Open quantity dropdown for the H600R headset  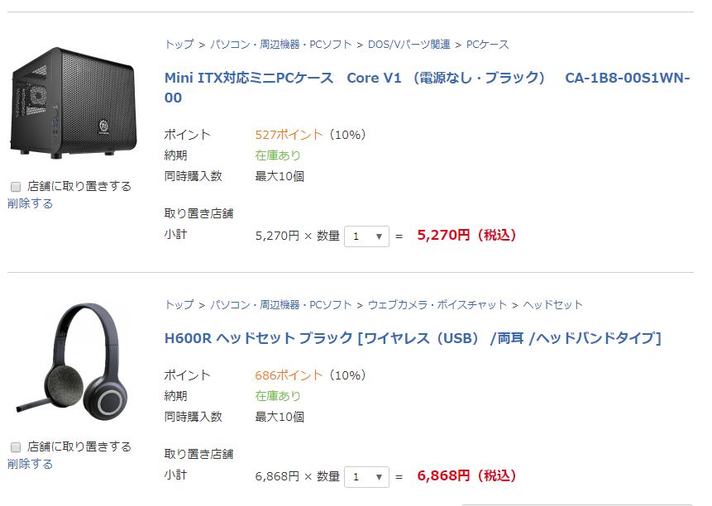366,477
